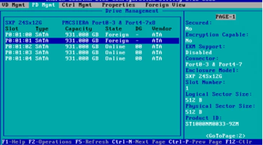Click the Physical Sector Size label
Screen dimensions: 263x145
coord(221,106)
